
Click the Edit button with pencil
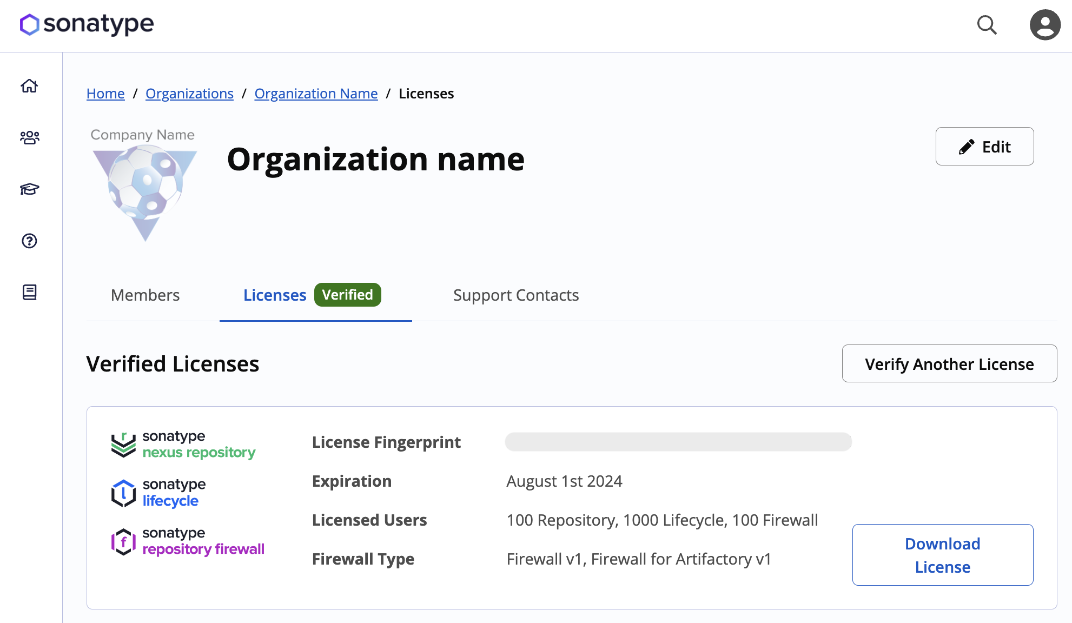click(x=984, y=147)
